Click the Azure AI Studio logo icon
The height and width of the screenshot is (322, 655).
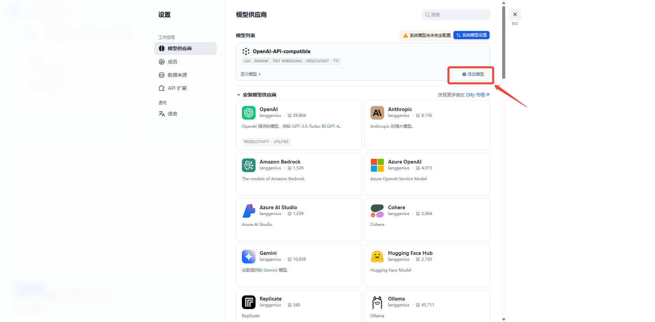(249, 211)
